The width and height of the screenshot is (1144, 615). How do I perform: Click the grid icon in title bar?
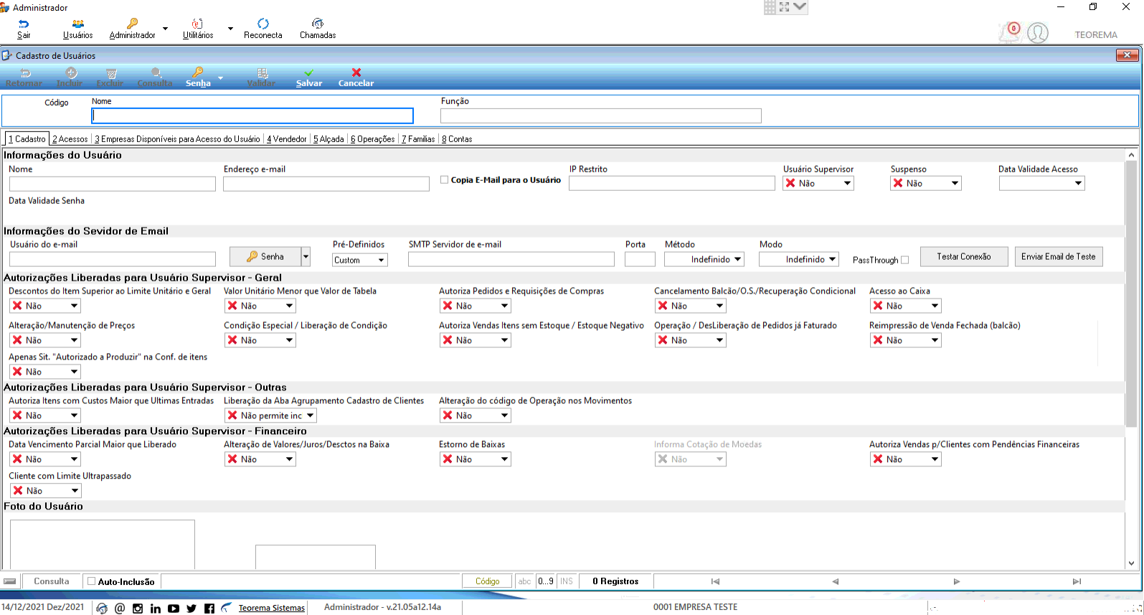coord(770,7)
